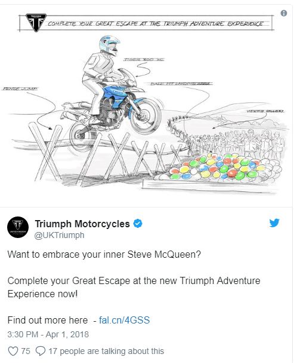Click the Triumph shield logo in the sketch
Screen dimensions: 294x363
pos(36,23)
